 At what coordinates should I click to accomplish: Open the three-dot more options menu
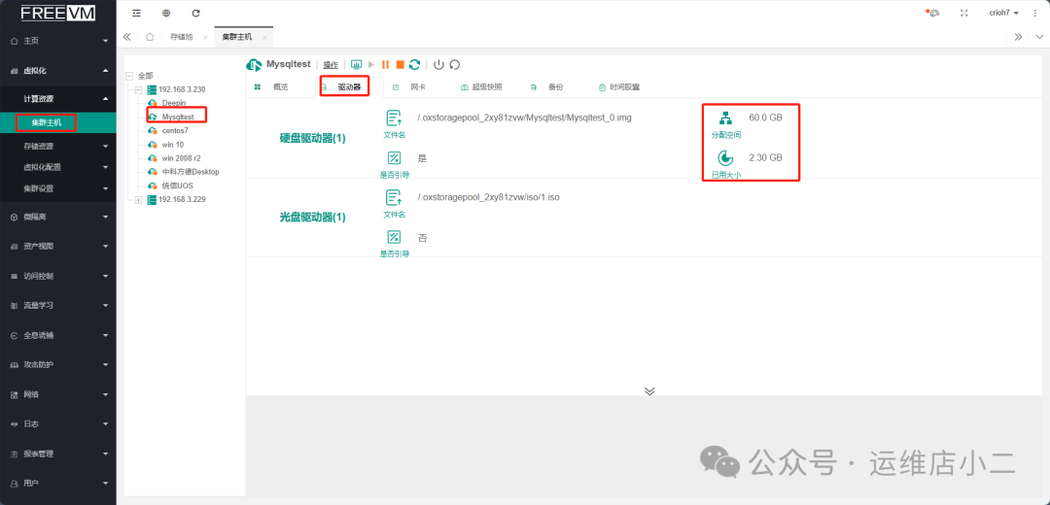click(1035, 13)
